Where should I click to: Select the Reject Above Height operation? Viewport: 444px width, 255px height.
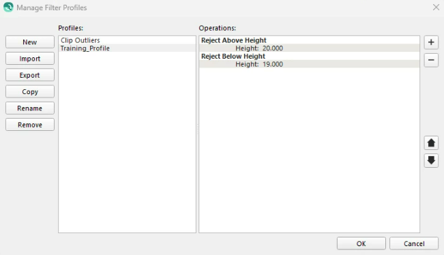coord(309,40)
